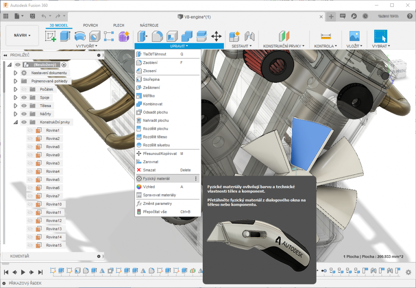Switch to the PLECH tab

pyautogui.click(x=119, y=25)
